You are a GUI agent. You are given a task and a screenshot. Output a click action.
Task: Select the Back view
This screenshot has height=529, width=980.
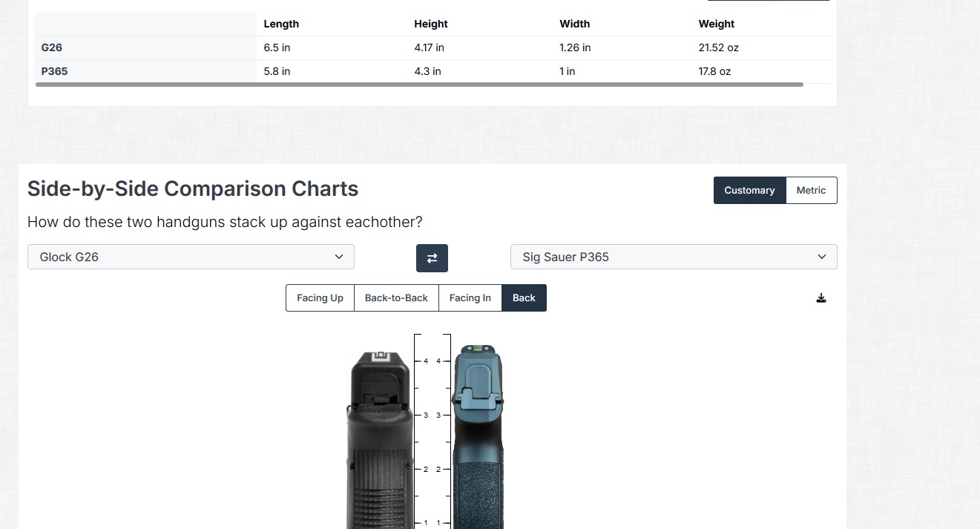(524, 298)
